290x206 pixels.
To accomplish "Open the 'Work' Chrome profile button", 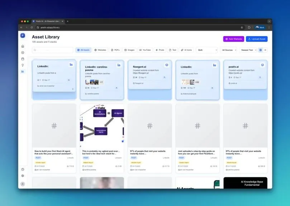I will tap(260, 28).
